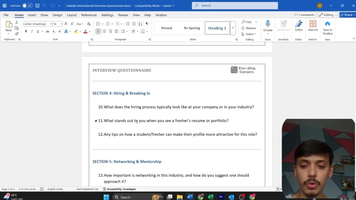Viewport: 356px width, 200px height.
Task: Apply Superscript formatting
Action: pos(60,31)
